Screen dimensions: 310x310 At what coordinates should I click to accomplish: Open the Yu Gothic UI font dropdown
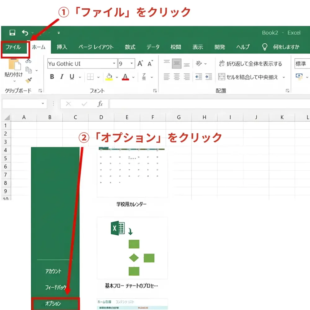click(114, 64)
